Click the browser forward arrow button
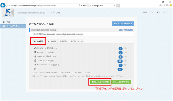 pos(8,5)
